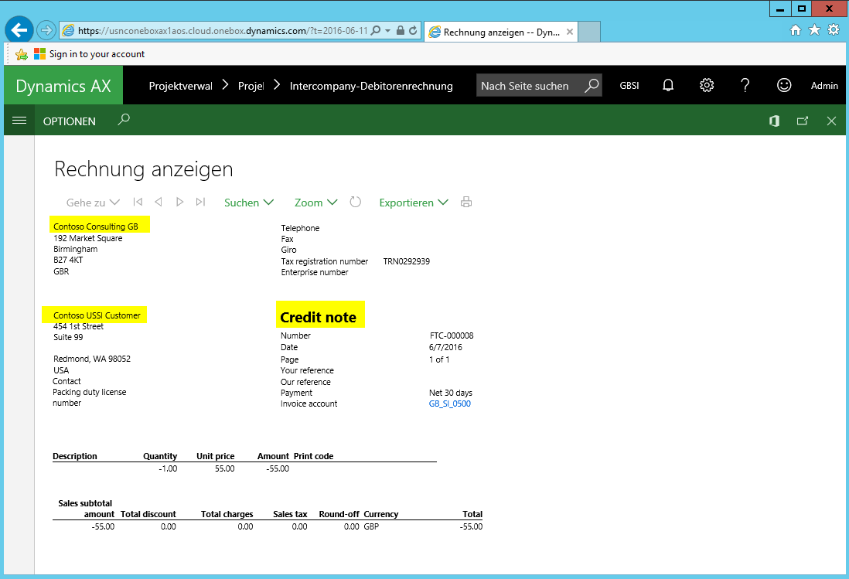Expand the Zoom dropdown
Viewport: 849px width, 579px height.
pos(315,203)
